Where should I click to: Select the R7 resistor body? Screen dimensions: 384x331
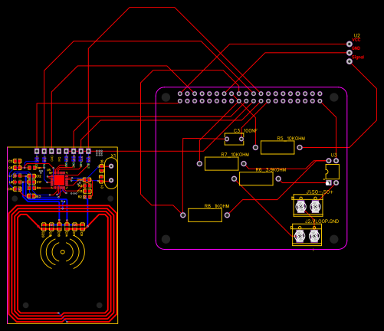[222, 164]
